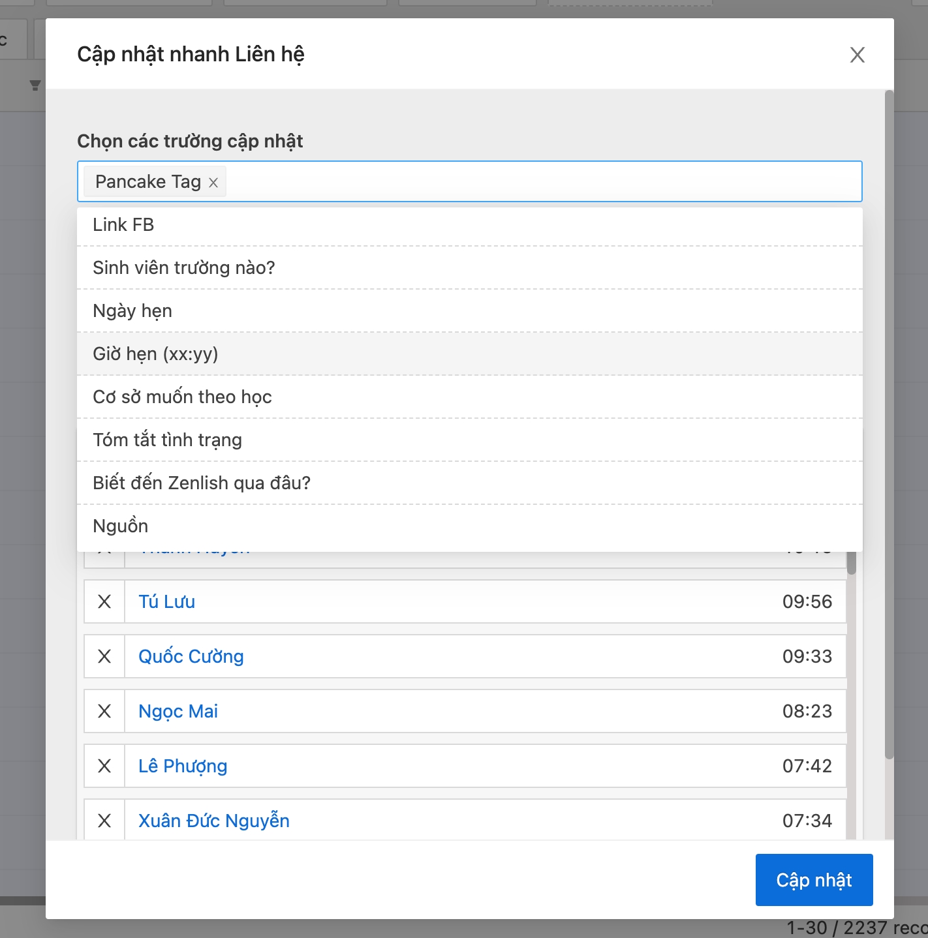
Task: Pick Giờ hẹn (xx:yy) option
Action: pyautogui.click(x=155, y=354)
